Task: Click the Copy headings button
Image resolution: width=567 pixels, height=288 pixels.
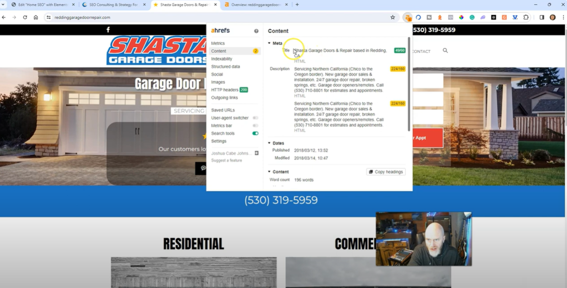Action: [x=386, y=172]
